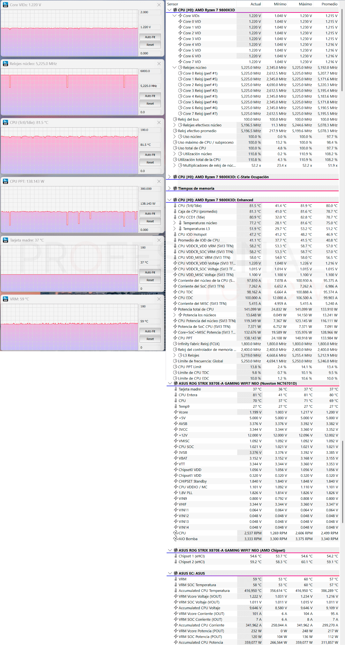Expand Relojes efectivos núcleo
Viewport: 345px width, 645px height.
coord(175,125)
